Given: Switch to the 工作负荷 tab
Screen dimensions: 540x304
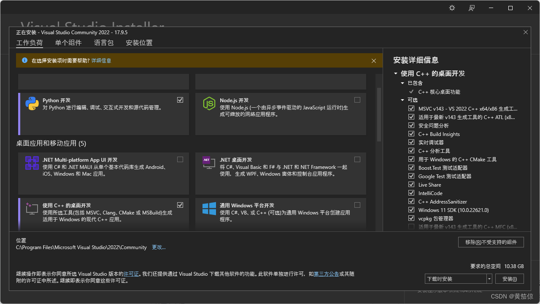Looking at the screenshot, I should (x=30, y=43).
